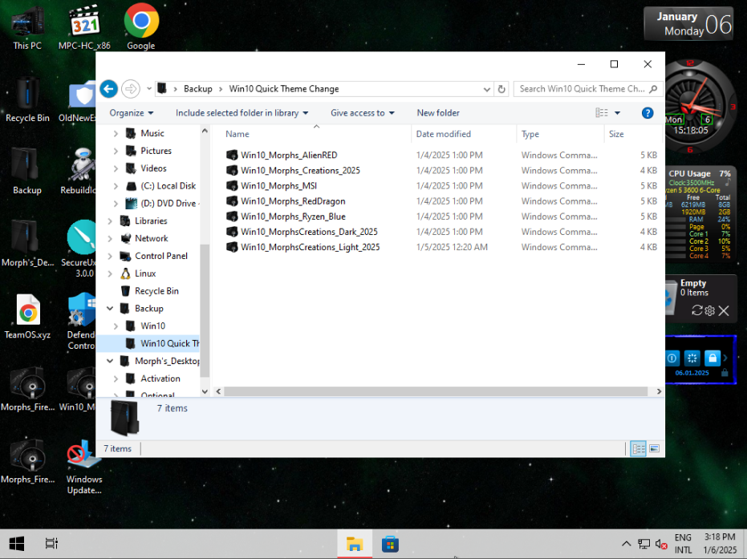Open Explorer help question mark
Image resolution: width=747 pixels, height=559 pixels.
(648, 113)
